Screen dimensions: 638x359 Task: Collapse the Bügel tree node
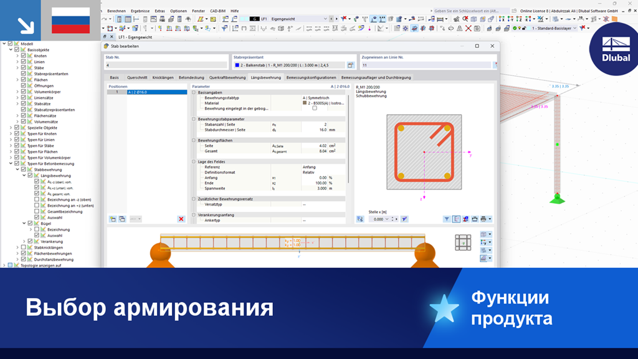point(24,224)
